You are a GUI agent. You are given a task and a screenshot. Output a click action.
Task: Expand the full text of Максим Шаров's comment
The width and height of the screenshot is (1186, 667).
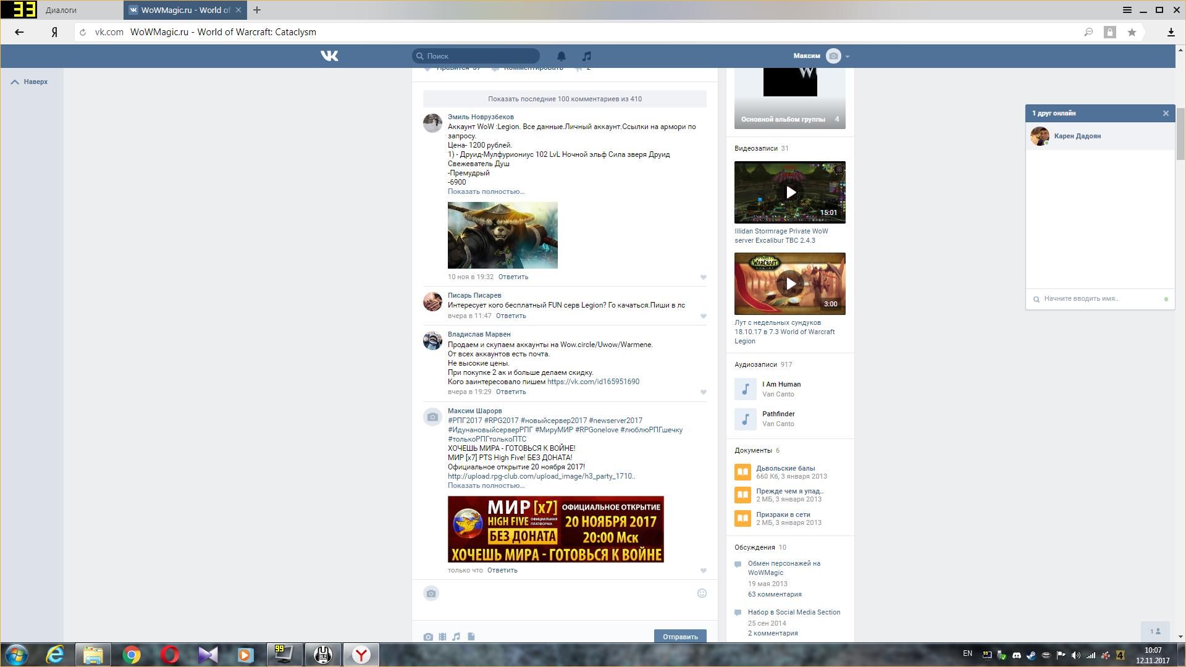(486, 485)
